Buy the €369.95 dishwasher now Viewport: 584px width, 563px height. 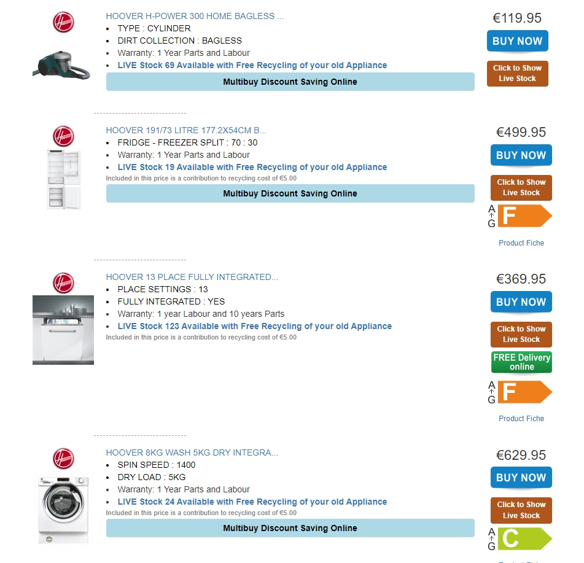point(521,302)
